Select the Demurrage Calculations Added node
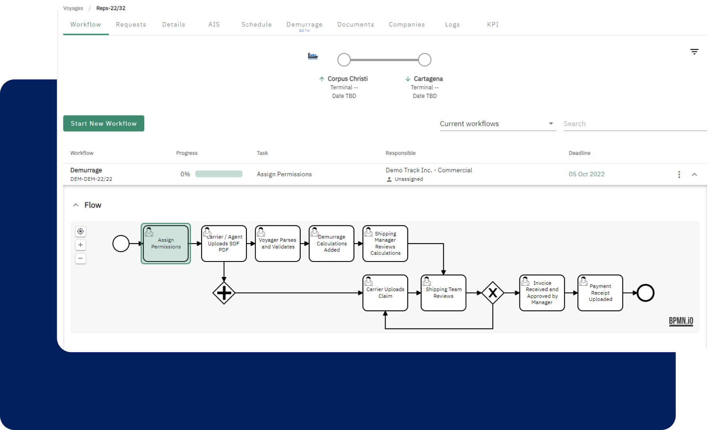Viewport: 711px width, 430px height. 331,243
